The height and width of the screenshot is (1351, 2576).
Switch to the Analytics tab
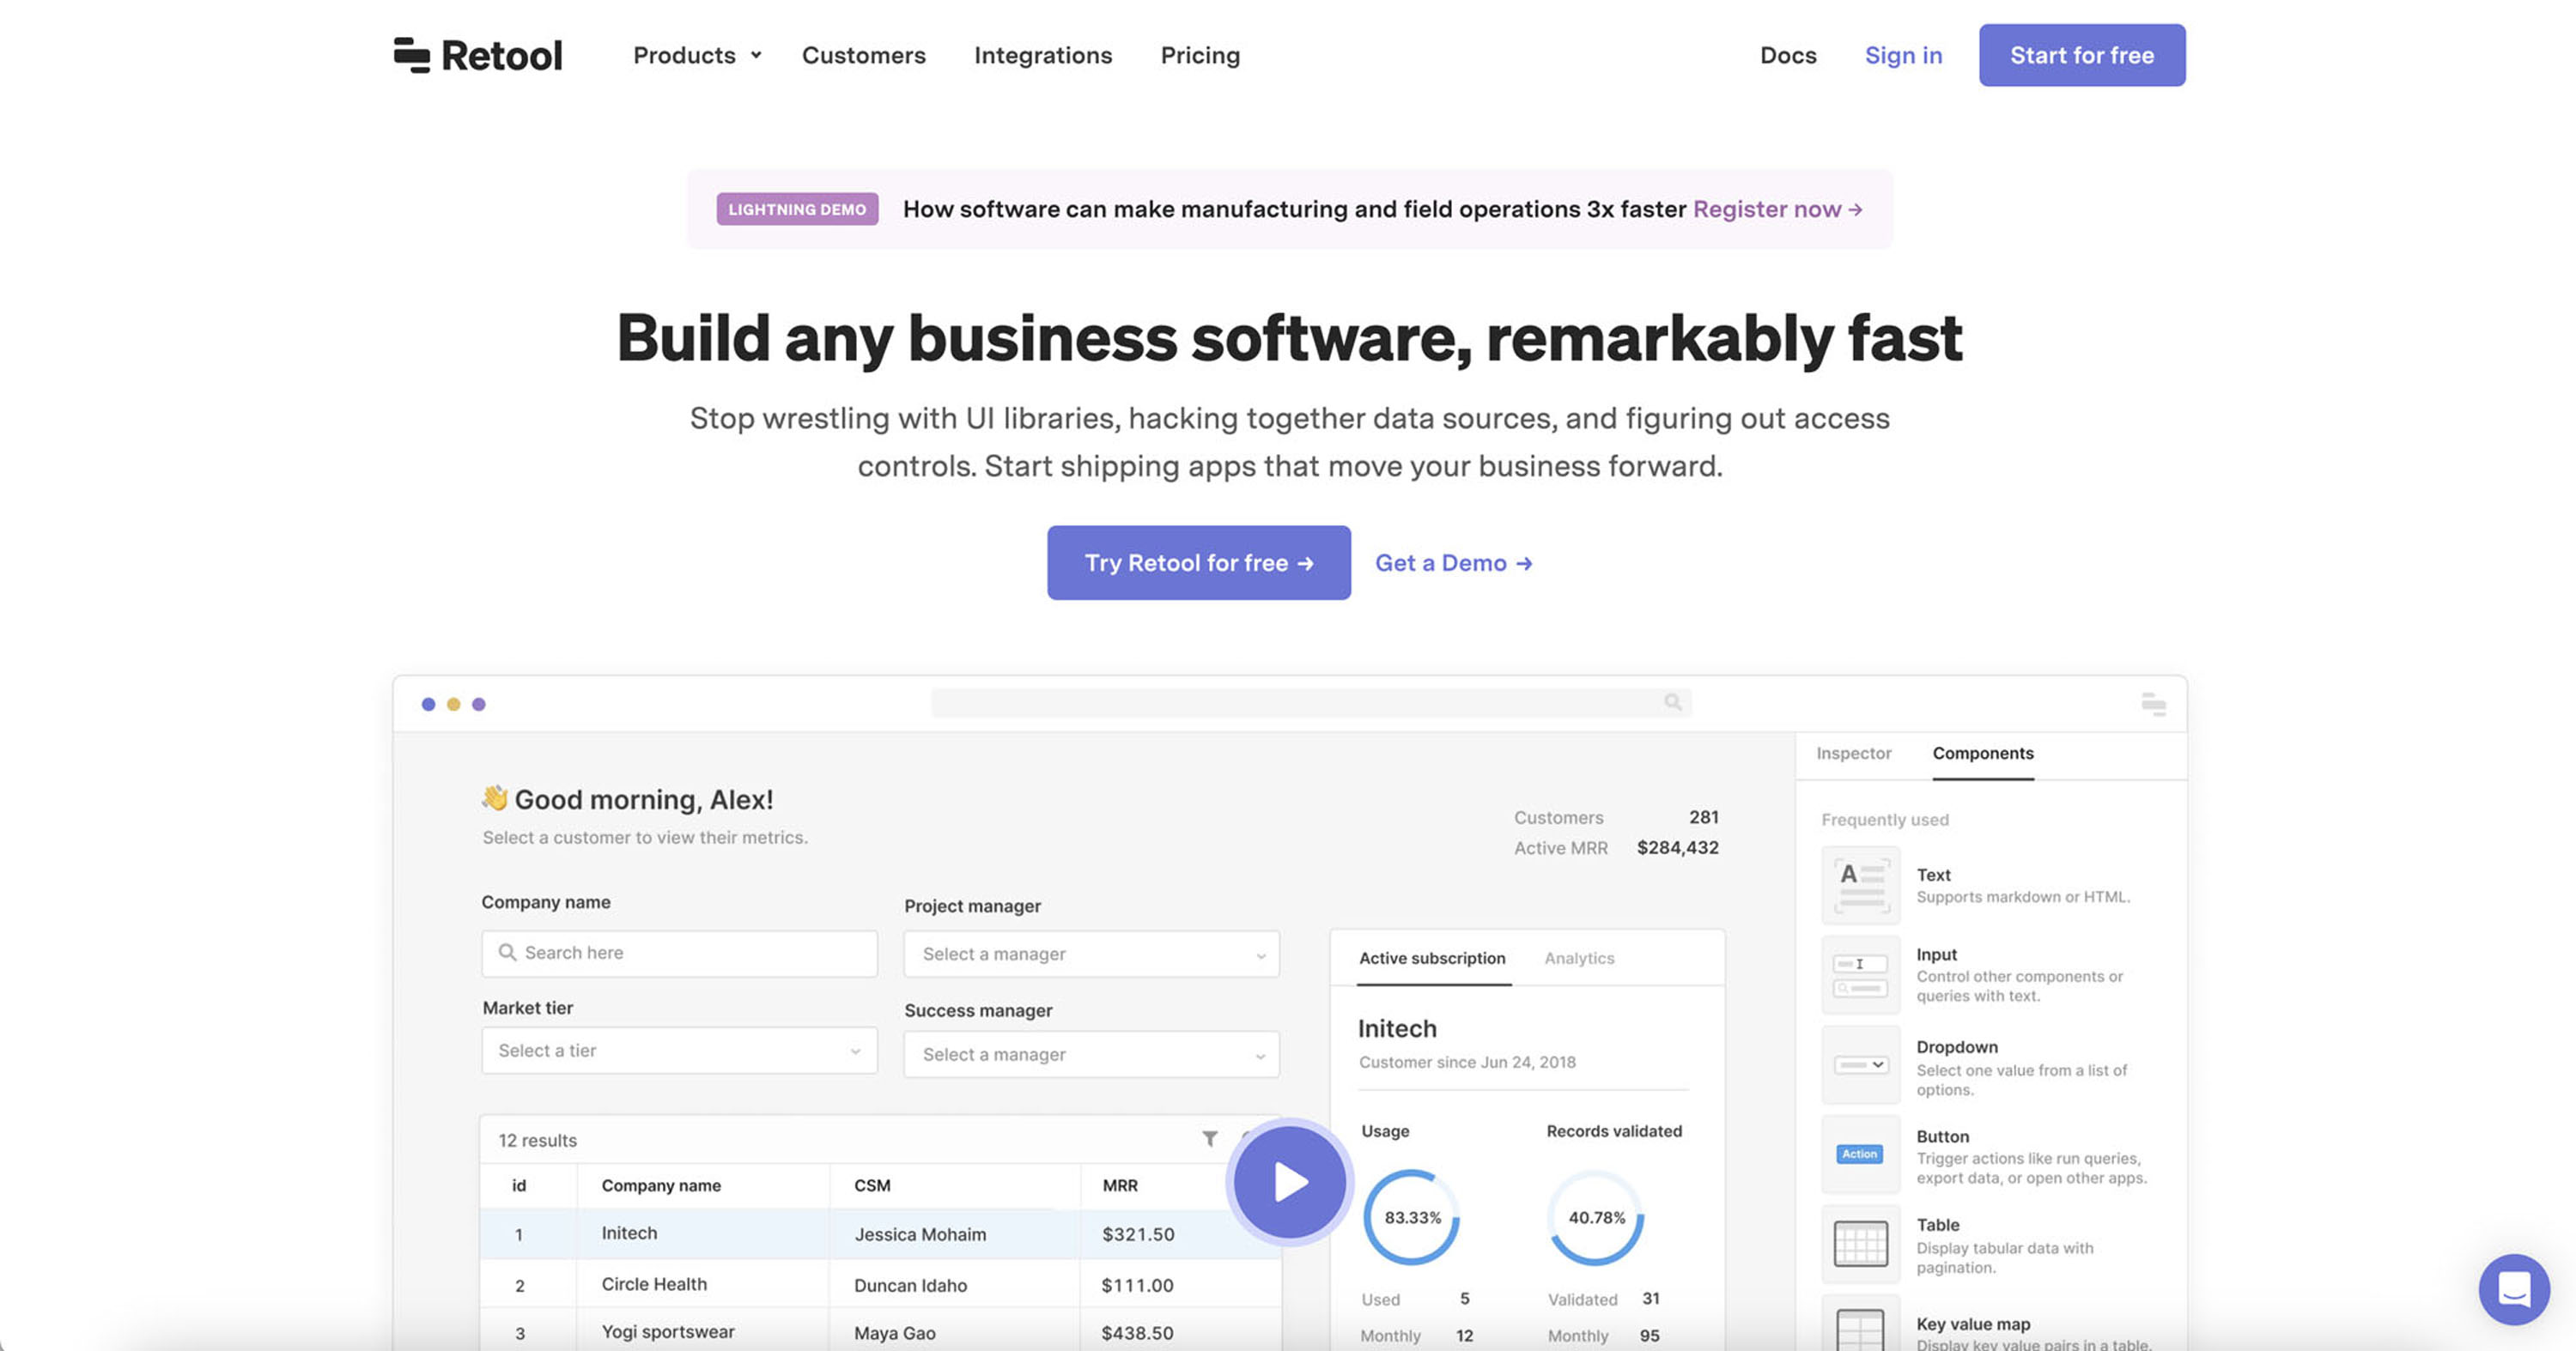point(1579,958)
